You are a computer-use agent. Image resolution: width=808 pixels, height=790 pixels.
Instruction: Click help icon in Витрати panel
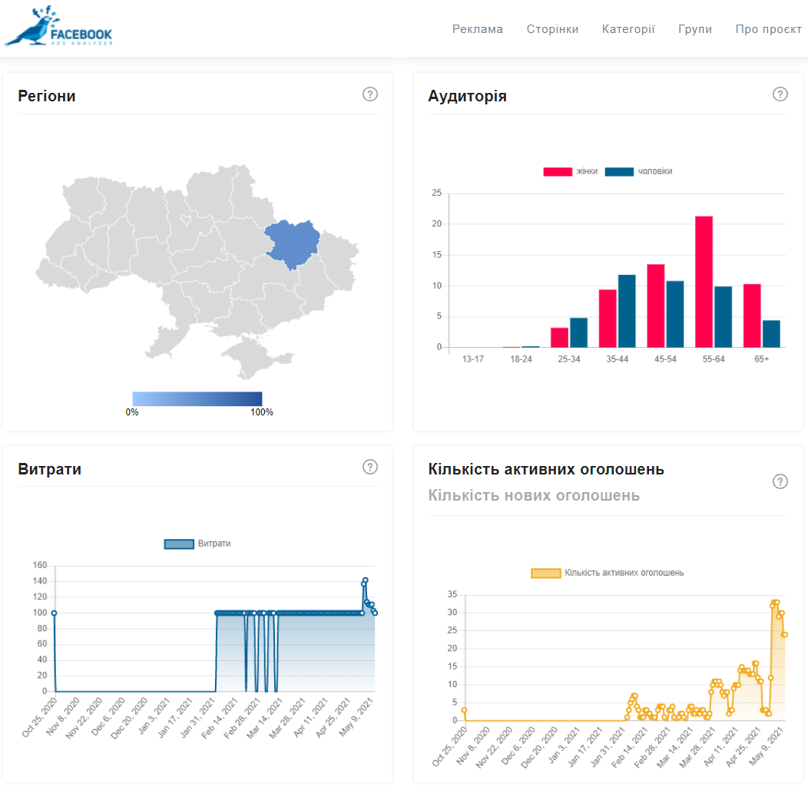pos(370,467)
